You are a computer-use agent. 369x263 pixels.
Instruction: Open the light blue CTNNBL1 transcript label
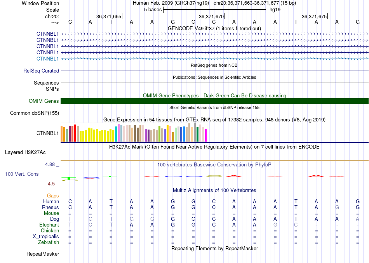(x=47, y=59)
